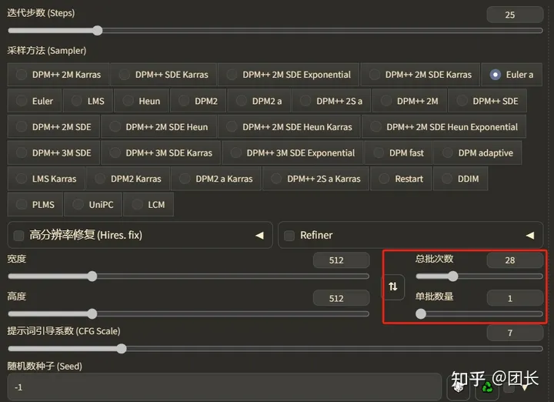Click the Seed input showing -1

(x=225, y=387)
